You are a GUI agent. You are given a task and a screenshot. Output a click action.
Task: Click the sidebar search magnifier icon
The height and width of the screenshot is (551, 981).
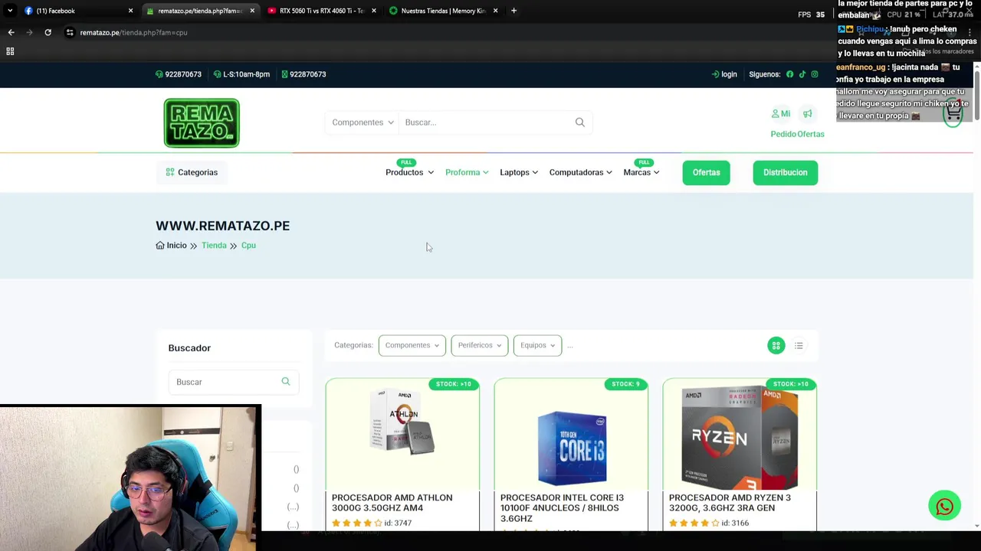286,381
